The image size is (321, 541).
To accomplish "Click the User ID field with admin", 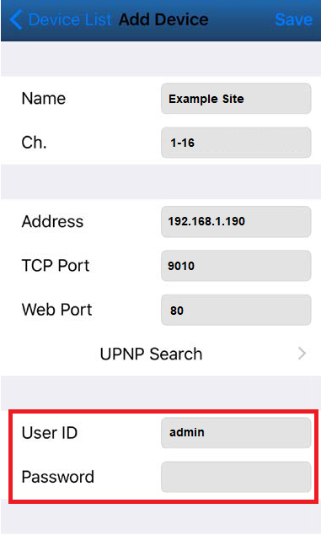I will coord(236,433).
